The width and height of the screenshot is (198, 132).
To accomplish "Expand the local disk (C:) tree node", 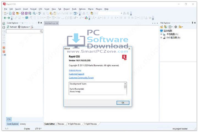I will [x=161, y=34].
